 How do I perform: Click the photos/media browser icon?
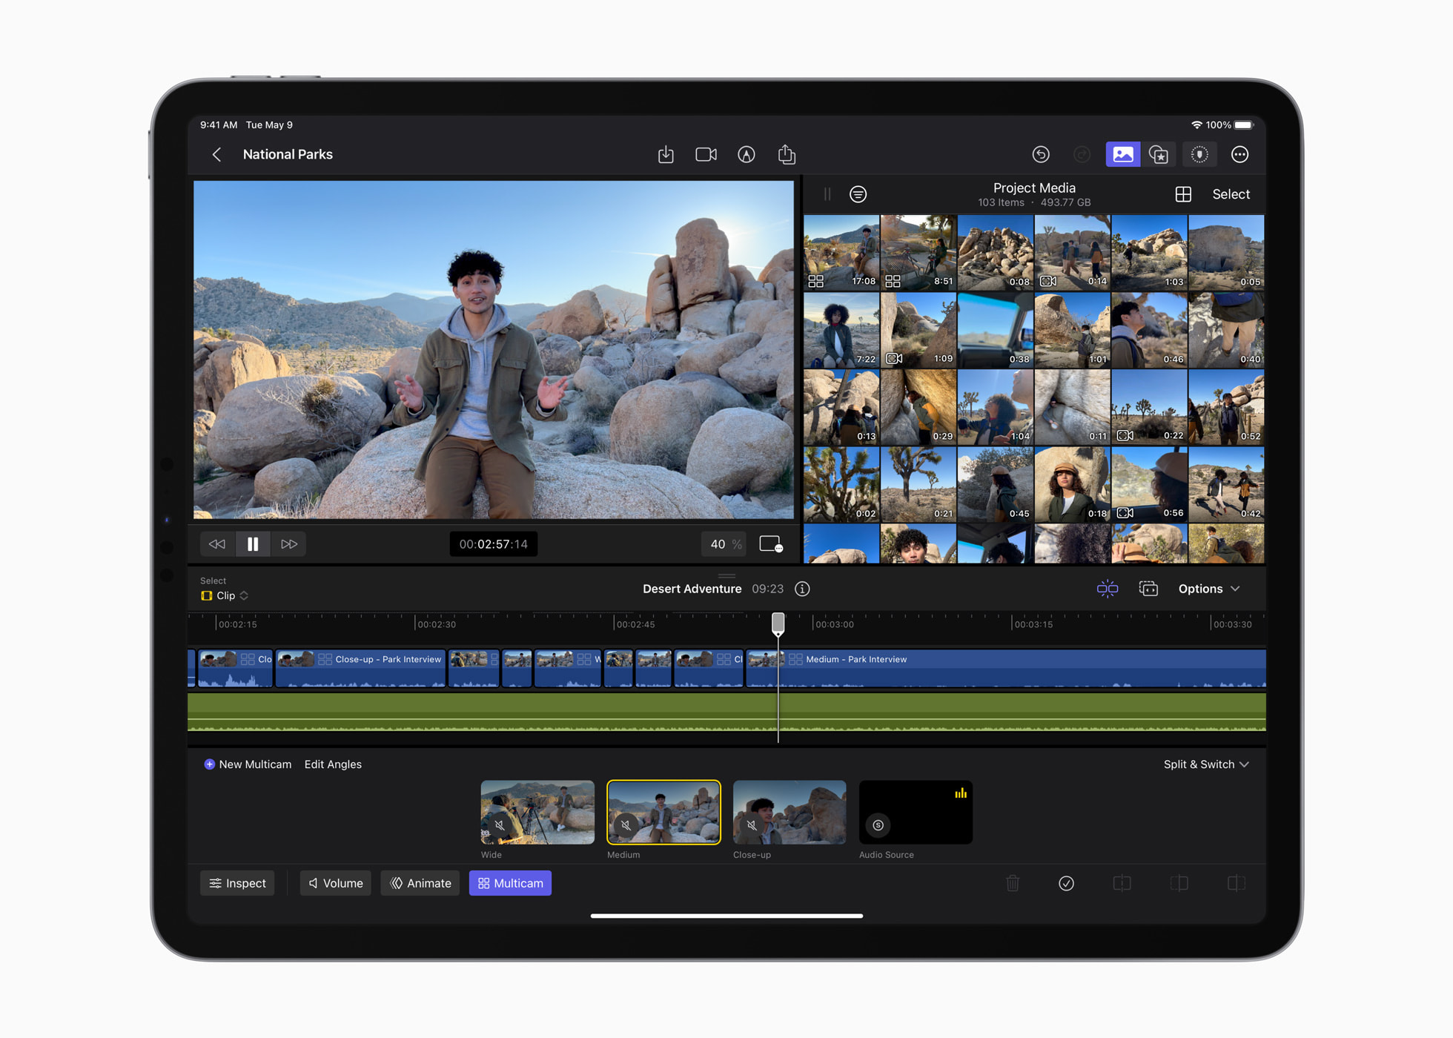click(1123, 155)
